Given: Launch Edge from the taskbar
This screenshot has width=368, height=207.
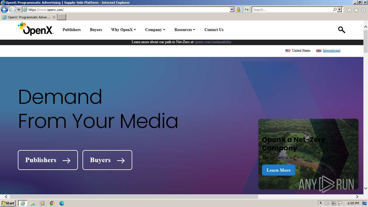Looking at the screenshot, I should point(62,203).
